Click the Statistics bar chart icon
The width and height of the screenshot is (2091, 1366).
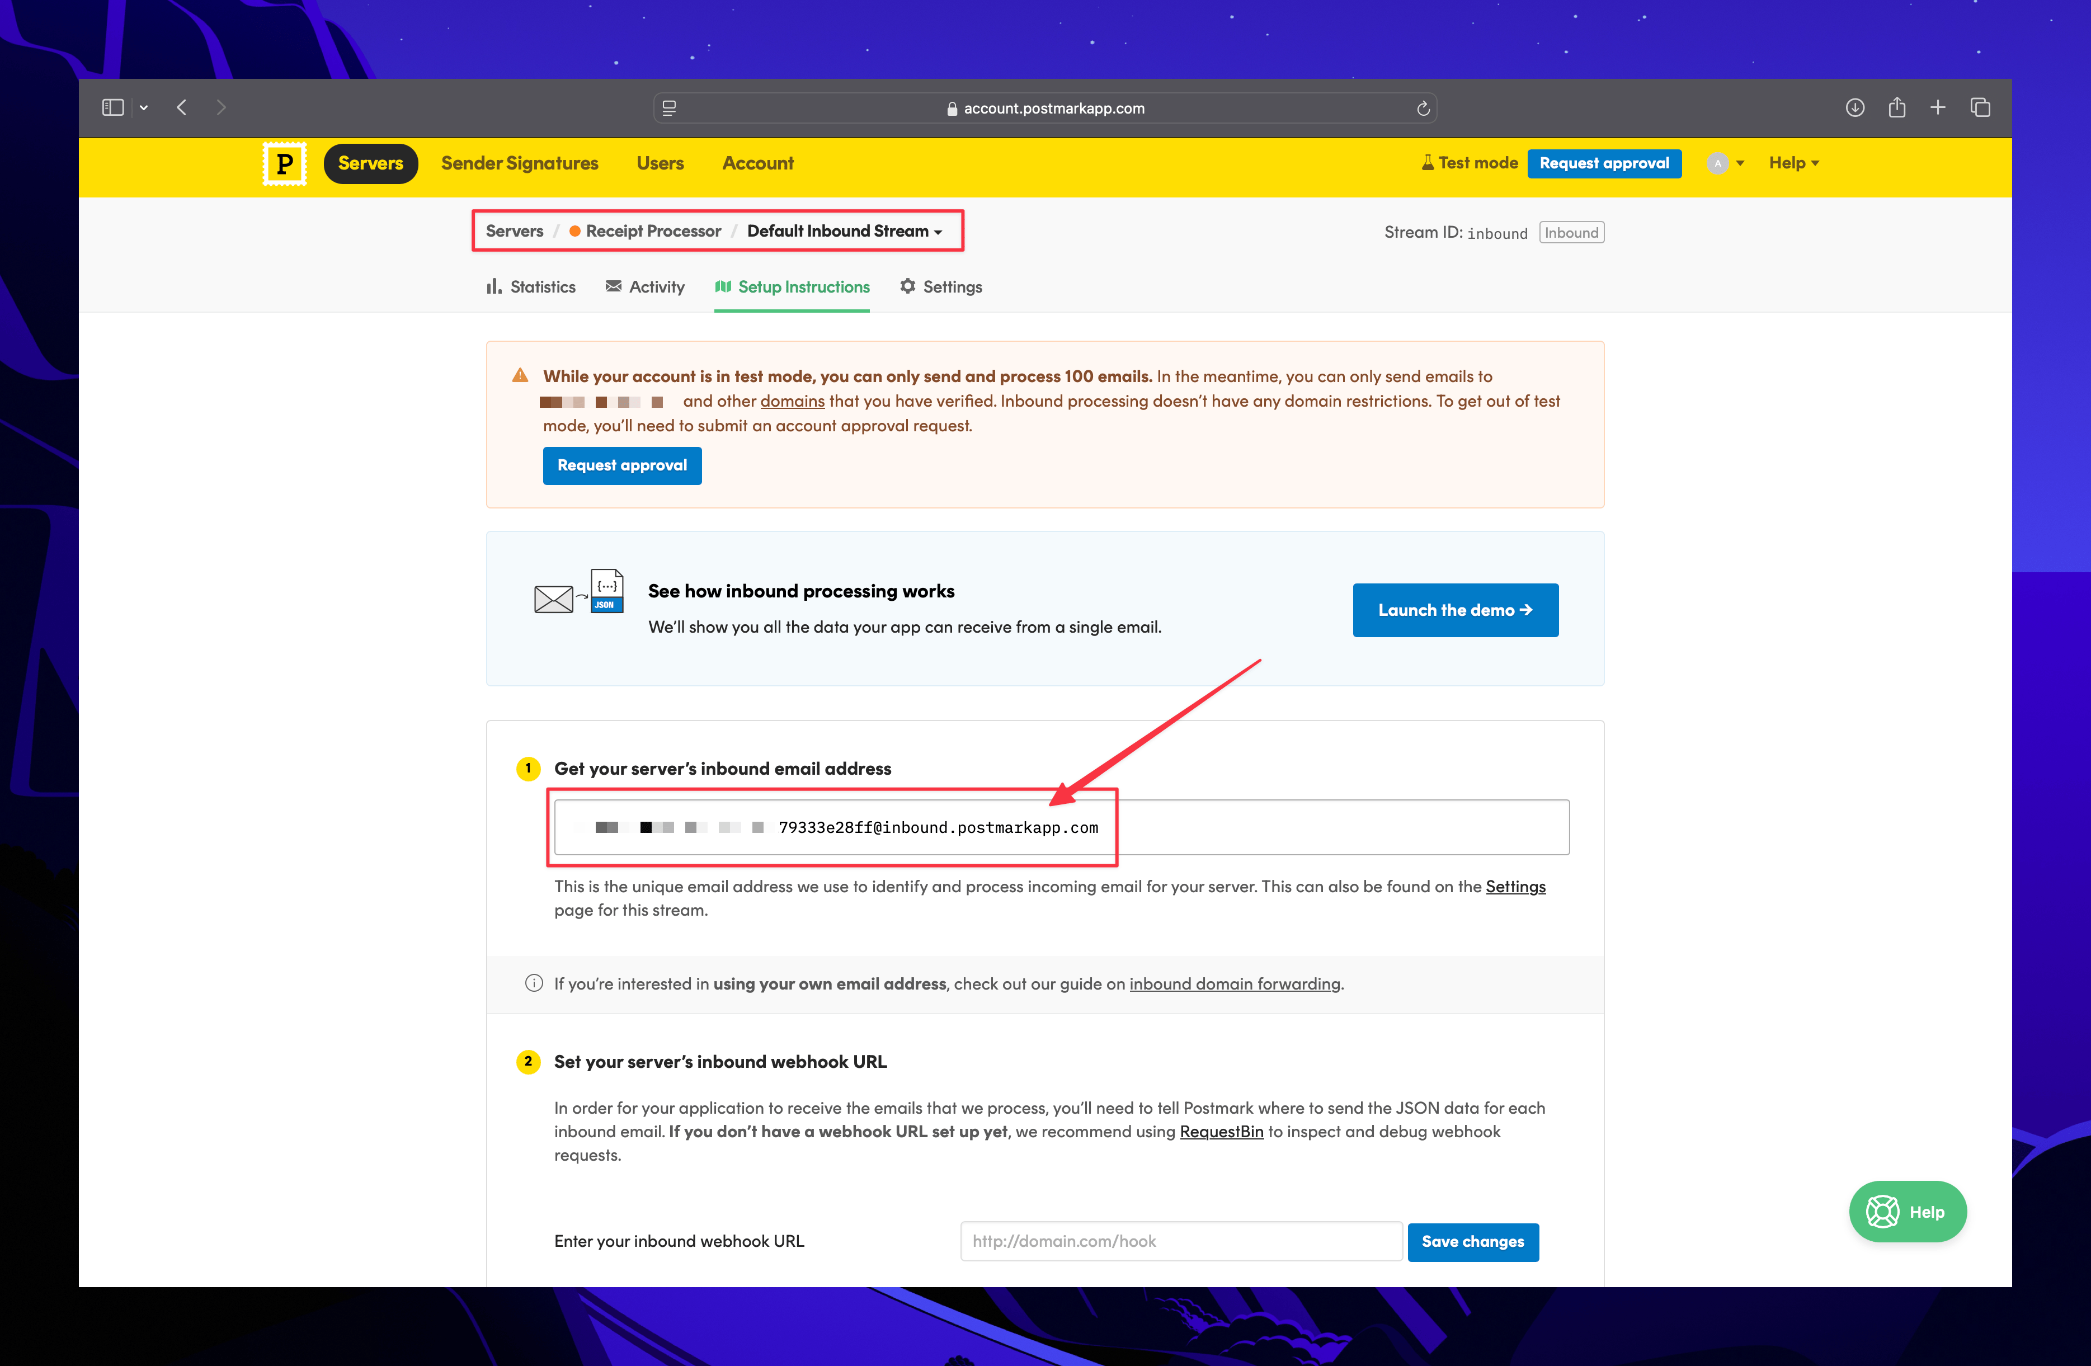(x=494, y=286)
